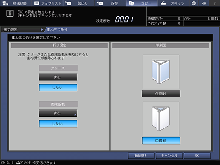Click the 両端断裁 label
The height and width of the screenshot is (165, 220).
pyautogui.click(x=58, y=104)
